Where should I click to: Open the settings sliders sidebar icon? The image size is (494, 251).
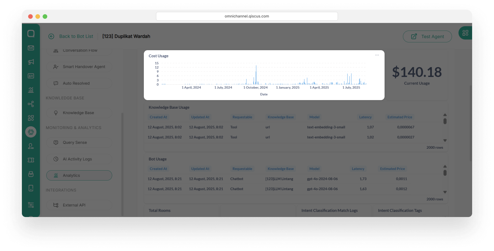[x=31, y=205]
